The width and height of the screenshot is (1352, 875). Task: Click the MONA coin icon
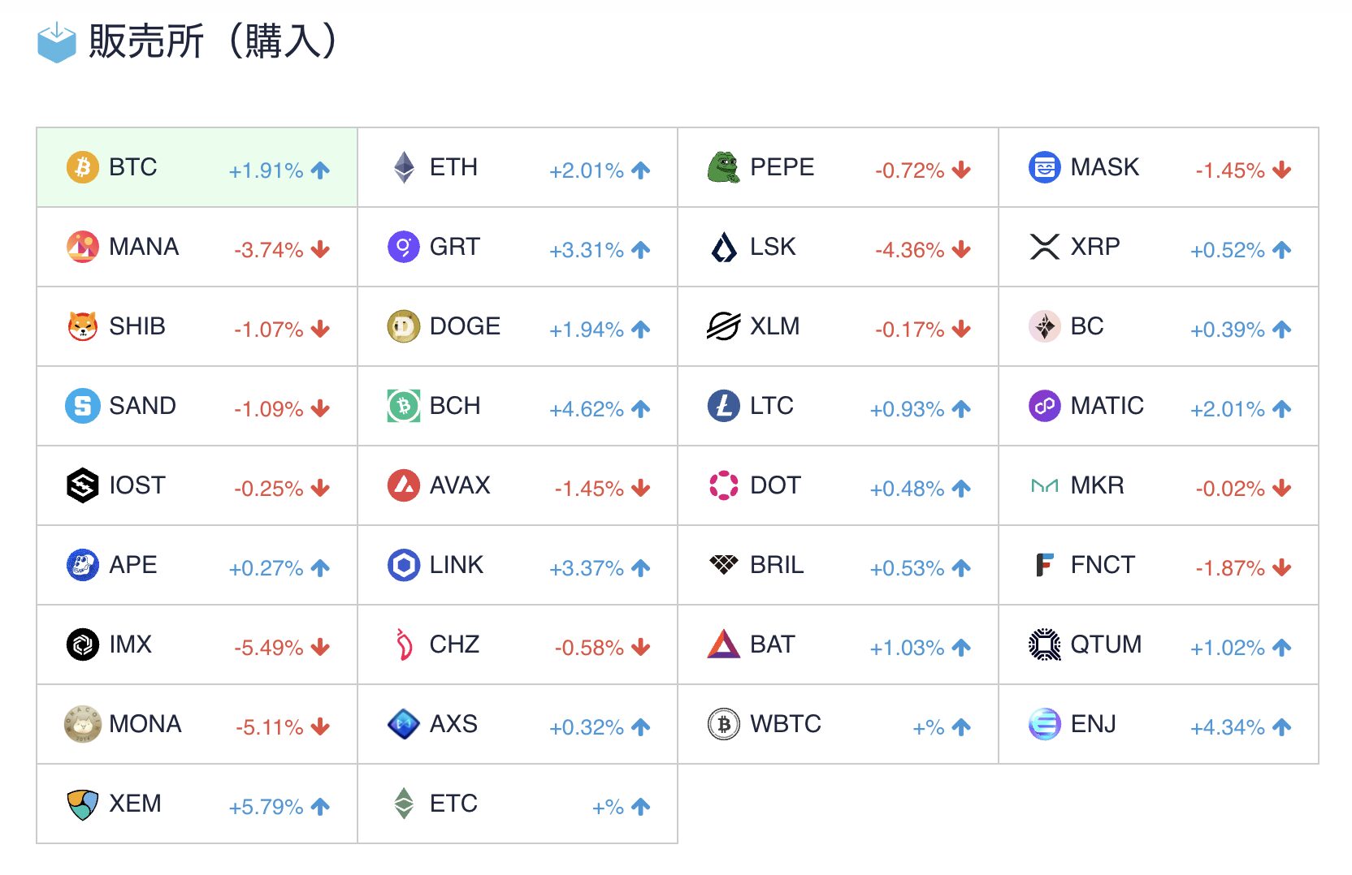pyautogui.click(x=82, y=724)
